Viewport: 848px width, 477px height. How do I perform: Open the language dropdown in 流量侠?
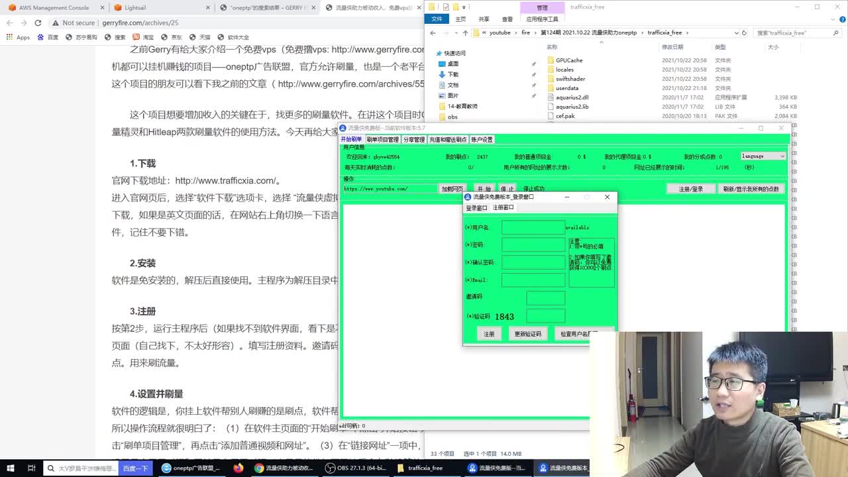[763, 156]
